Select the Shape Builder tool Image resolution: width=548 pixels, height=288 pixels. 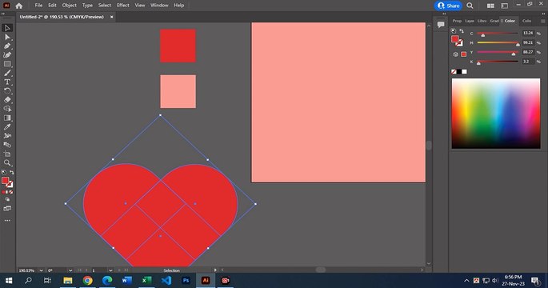pos(7,109)
